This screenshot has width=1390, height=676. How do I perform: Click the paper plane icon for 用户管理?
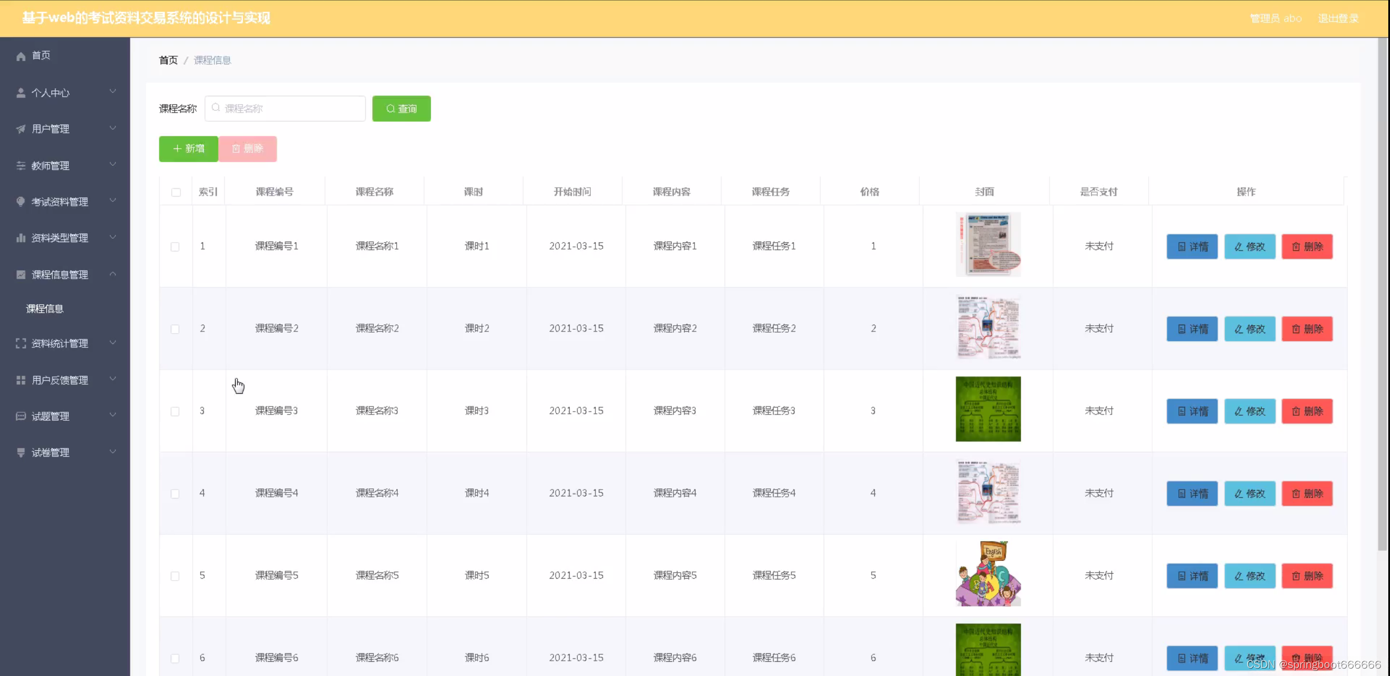(21, 129)
